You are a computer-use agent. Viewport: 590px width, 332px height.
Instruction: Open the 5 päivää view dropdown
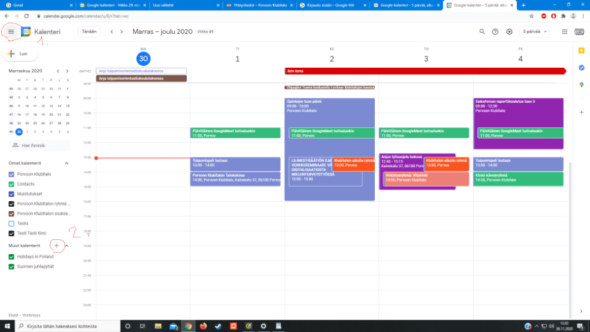pos(535,31)
